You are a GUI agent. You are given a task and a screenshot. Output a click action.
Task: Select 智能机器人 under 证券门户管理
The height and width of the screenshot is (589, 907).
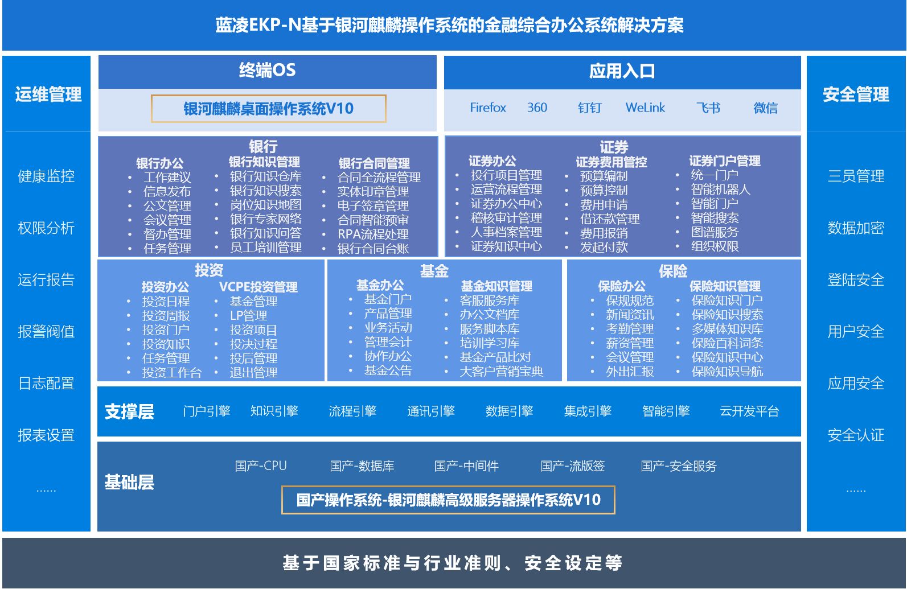click(x=720, y=189)
